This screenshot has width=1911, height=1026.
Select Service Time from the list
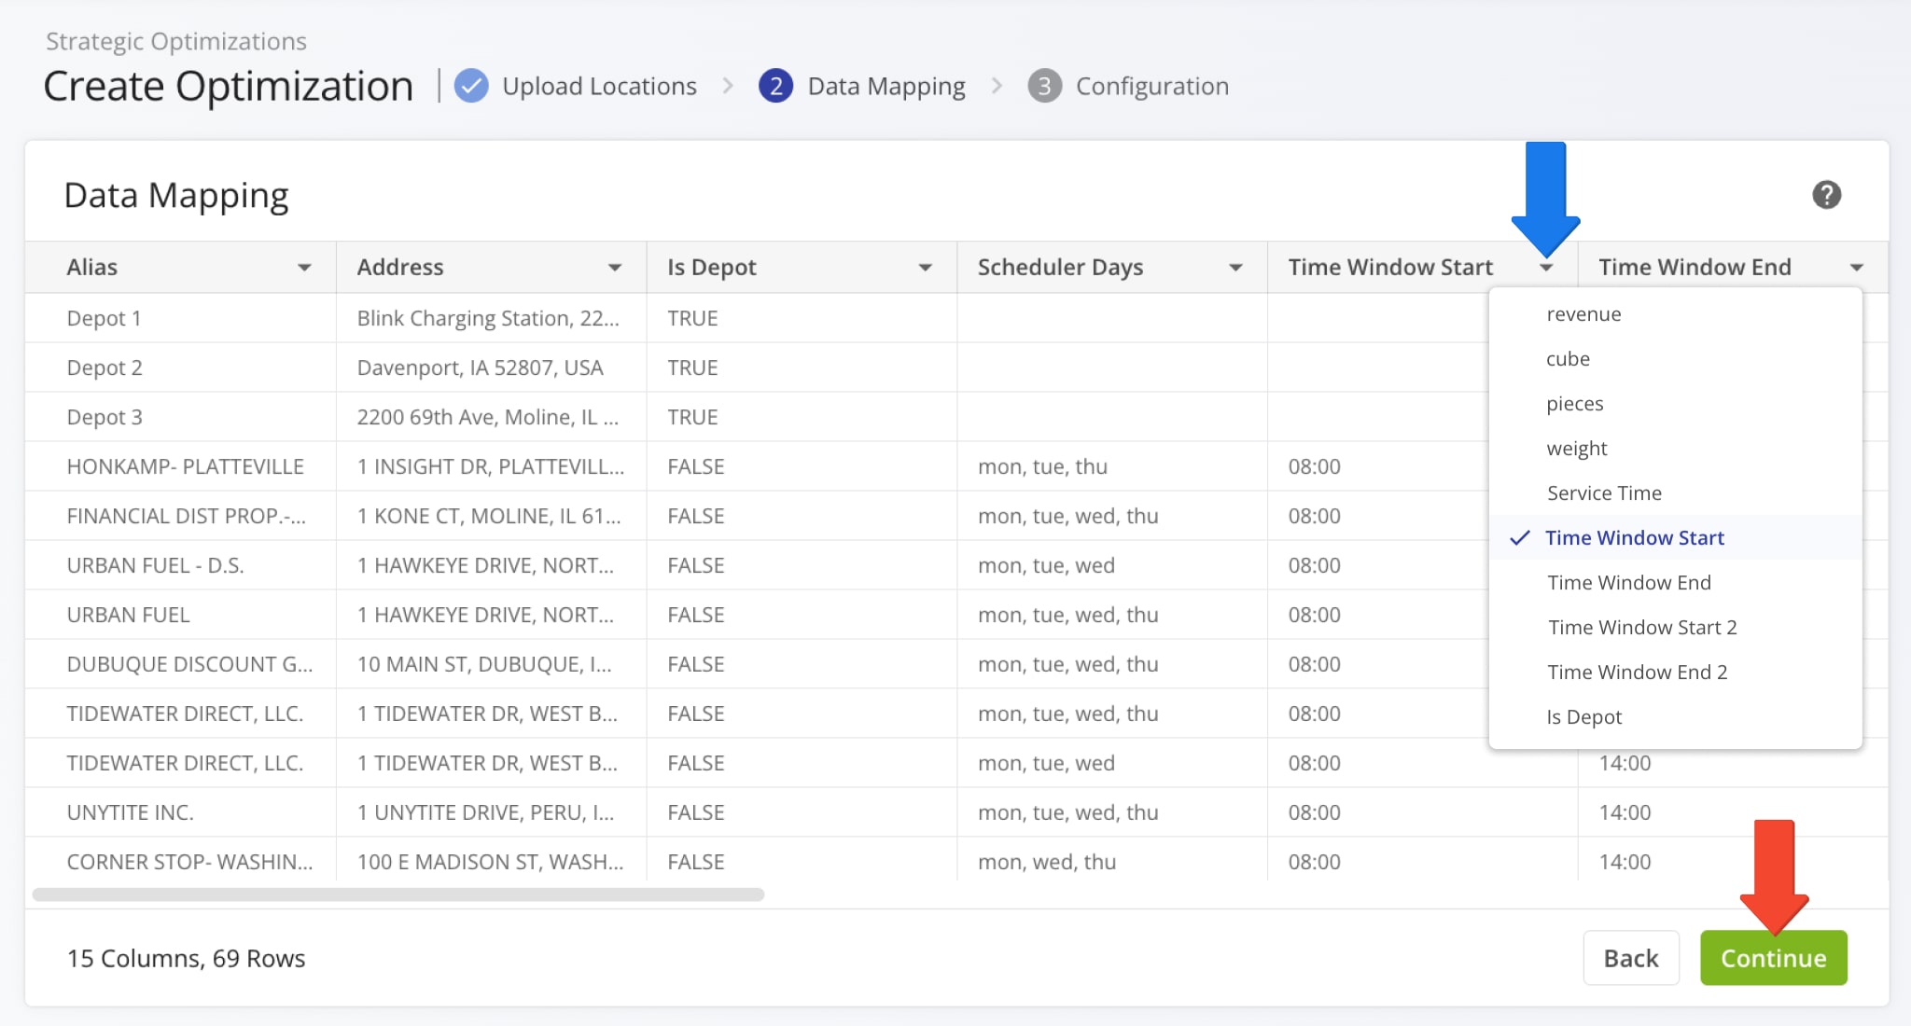click(1603, 492)
